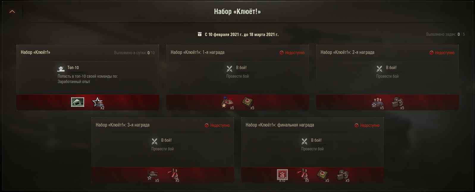Select ammo crate with gears in 2-я награда

coord(397,103)
